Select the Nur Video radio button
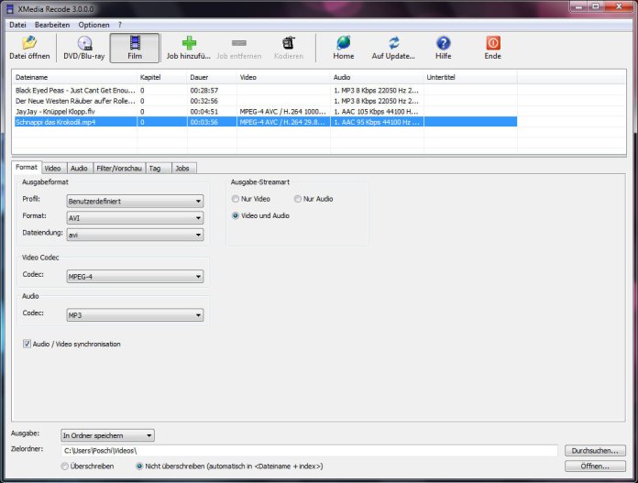Image resolution: width=638 pixels, height=483 pixels. 236,199
